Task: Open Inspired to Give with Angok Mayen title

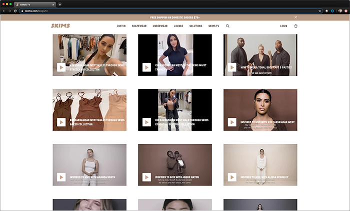Action: pos(177,177)
